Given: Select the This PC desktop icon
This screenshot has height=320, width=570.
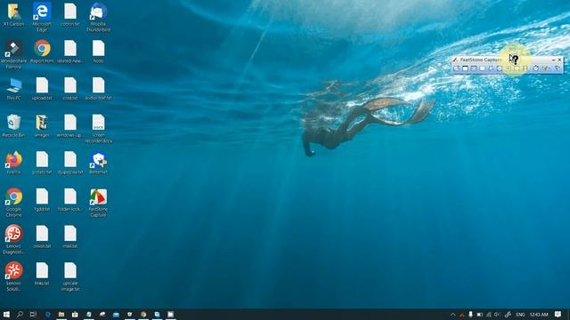Looking at the screenshot, I should tap(14, 89).
